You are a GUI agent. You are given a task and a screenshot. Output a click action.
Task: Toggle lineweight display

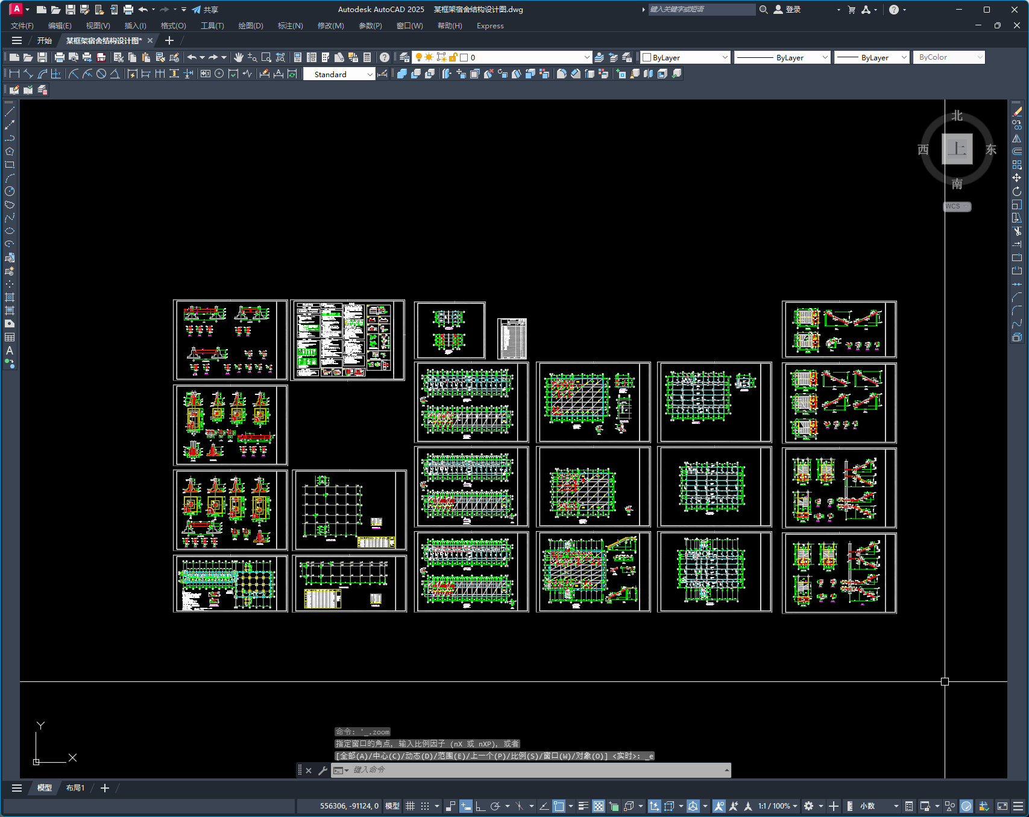tap(584, 806)
